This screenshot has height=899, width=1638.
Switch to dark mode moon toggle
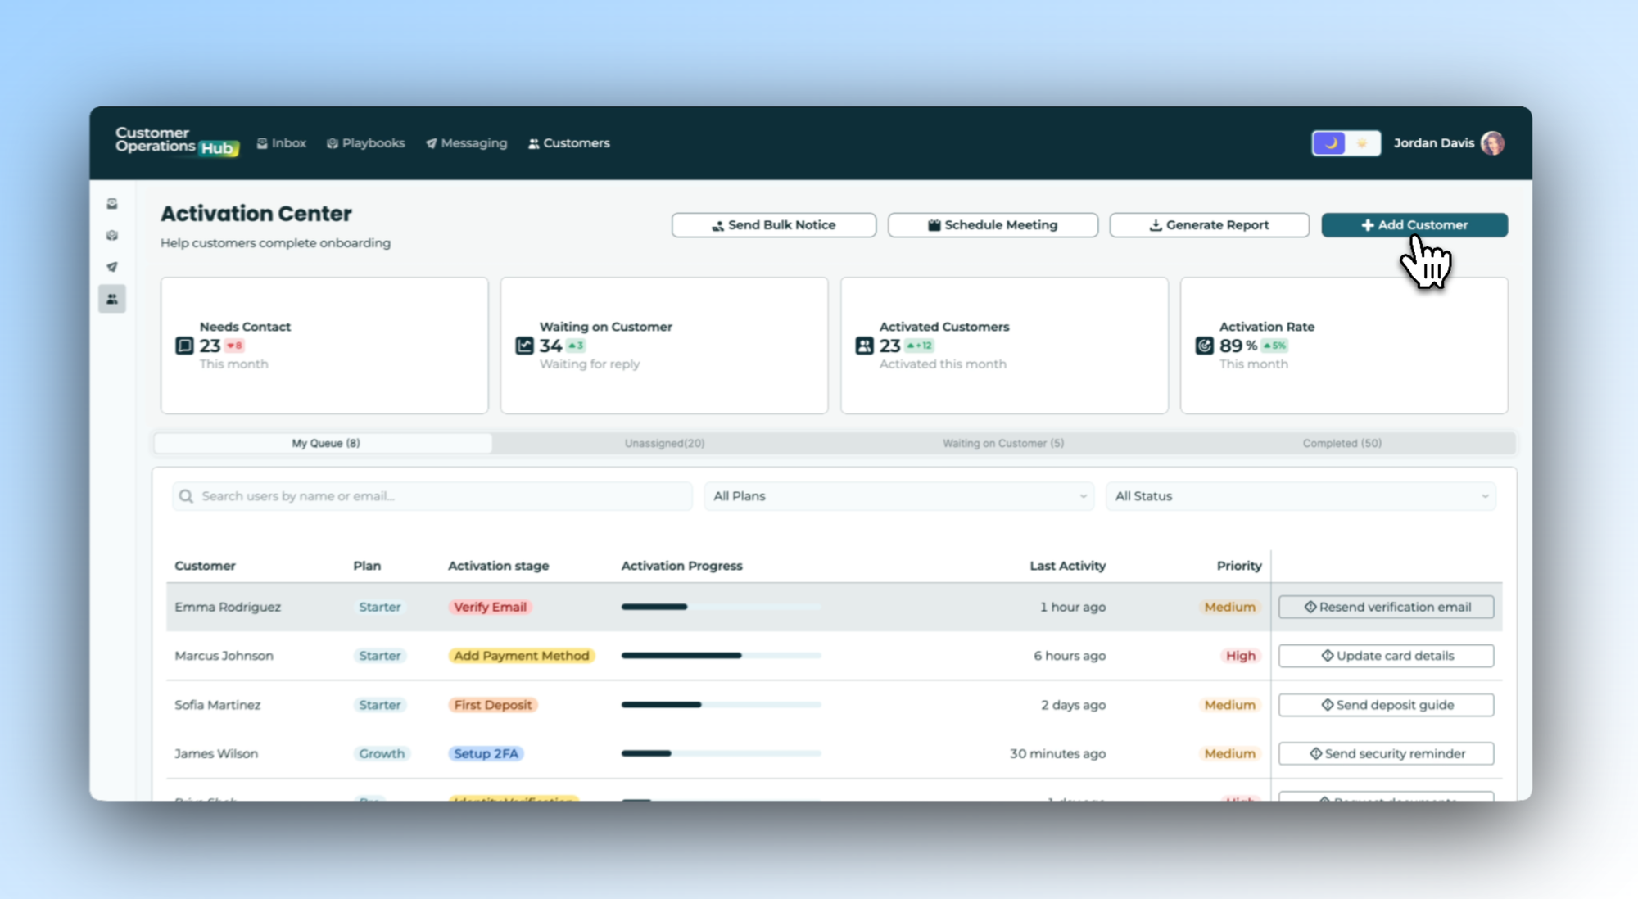click(1329, 143)
